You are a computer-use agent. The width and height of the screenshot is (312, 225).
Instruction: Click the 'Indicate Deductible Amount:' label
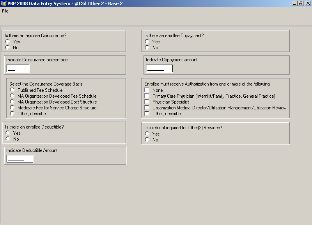[x=32, y=150]
